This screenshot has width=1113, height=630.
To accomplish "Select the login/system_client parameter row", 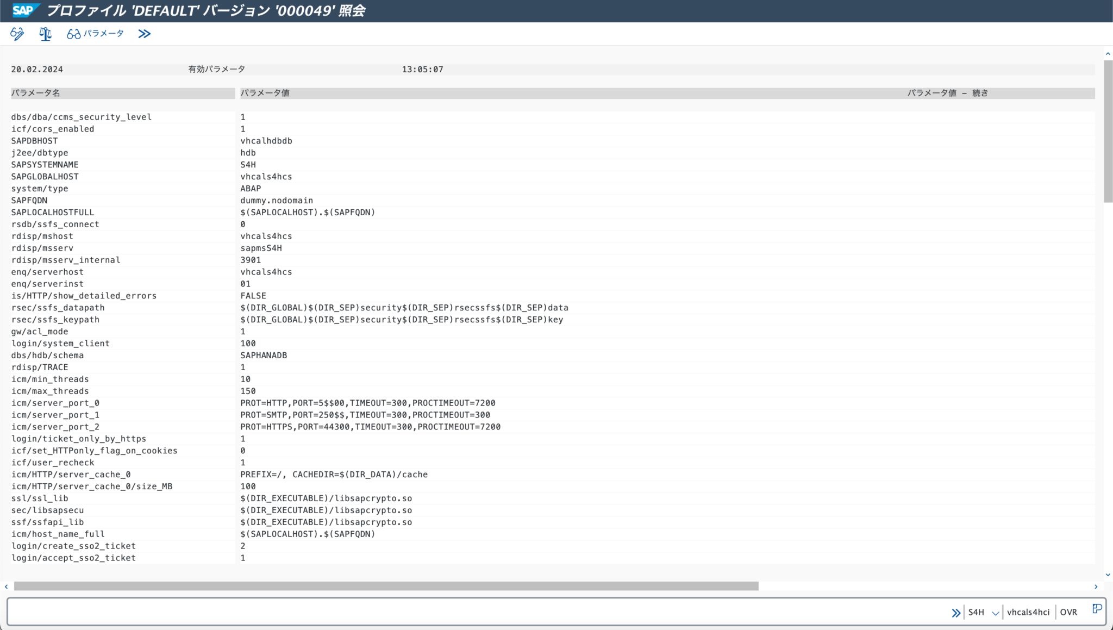I will [61, 343].
